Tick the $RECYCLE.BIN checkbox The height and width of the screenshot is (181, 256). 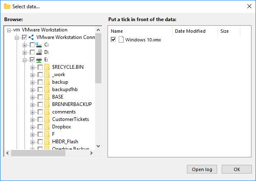40,67
